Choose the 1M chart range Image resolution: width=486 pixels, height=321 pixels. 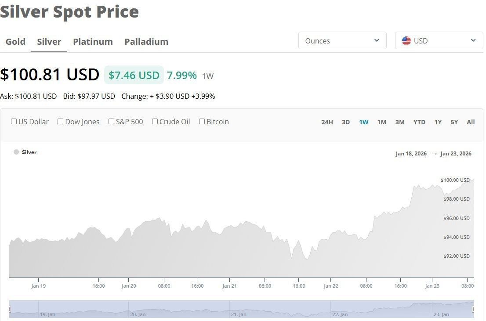tap(381, 122)
